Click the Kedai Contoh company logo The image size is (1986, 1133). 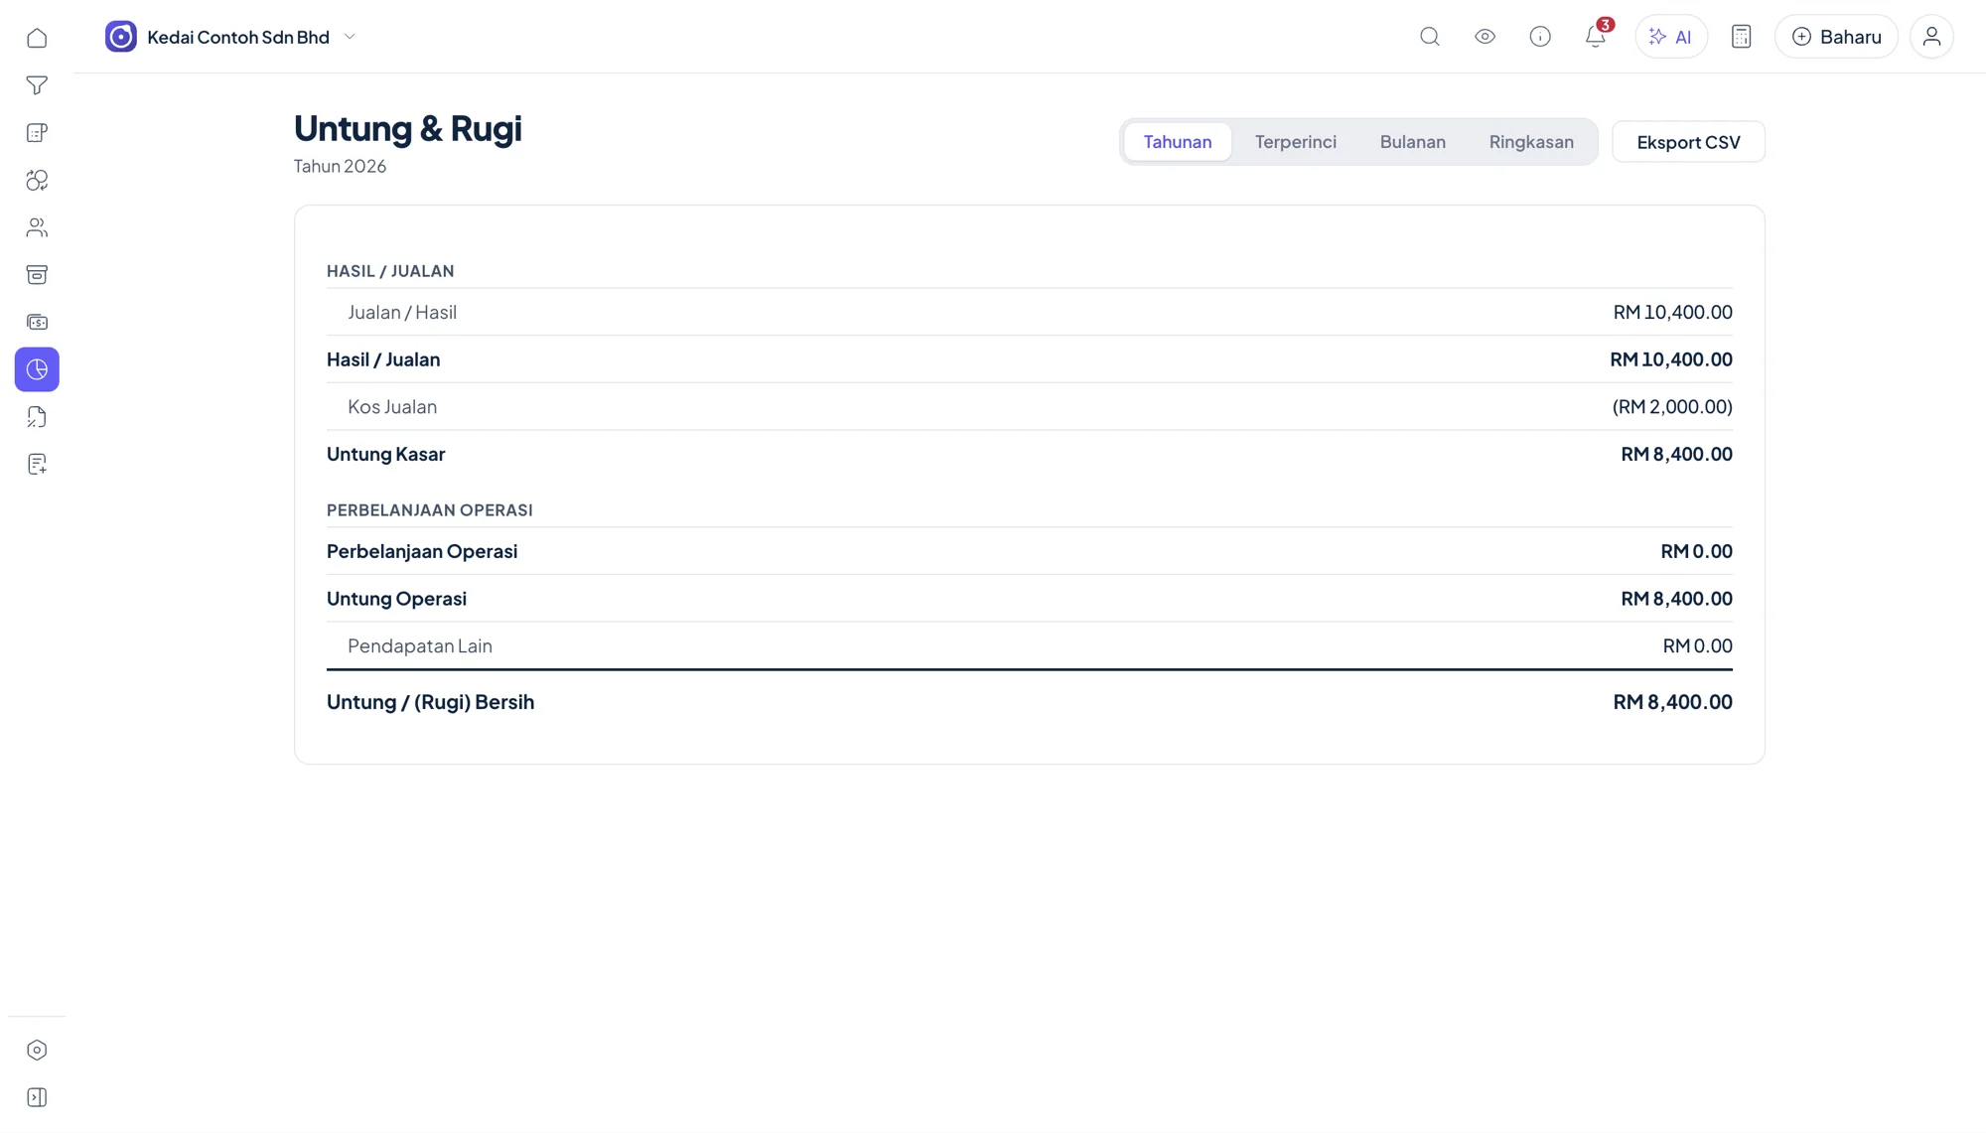click(121, 37)
